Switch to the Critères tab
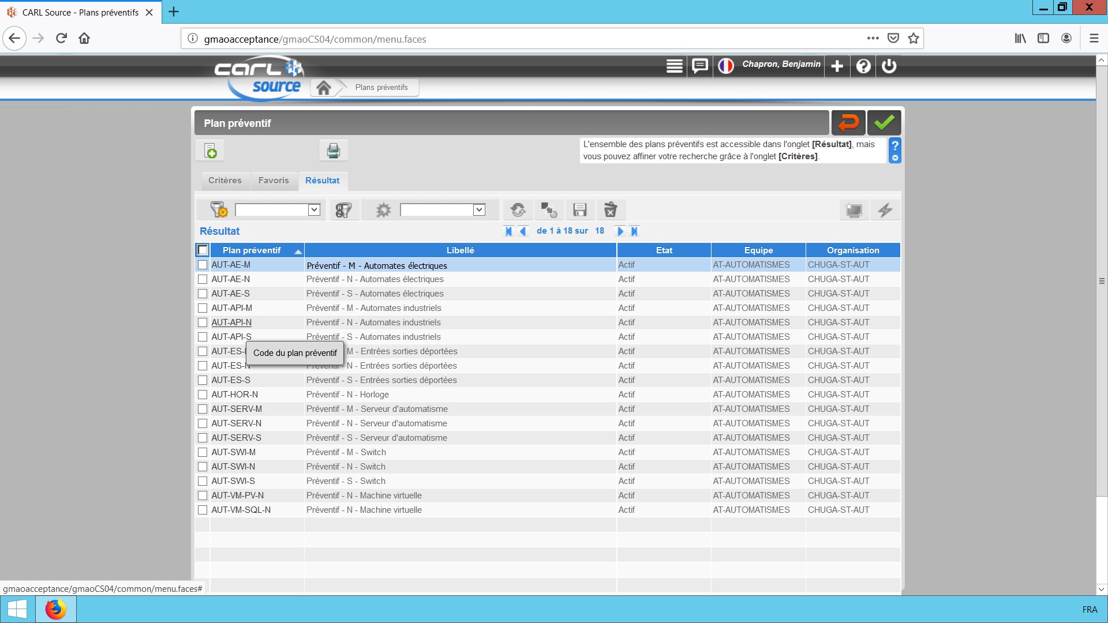The image size is (1108, 623). 225,181
